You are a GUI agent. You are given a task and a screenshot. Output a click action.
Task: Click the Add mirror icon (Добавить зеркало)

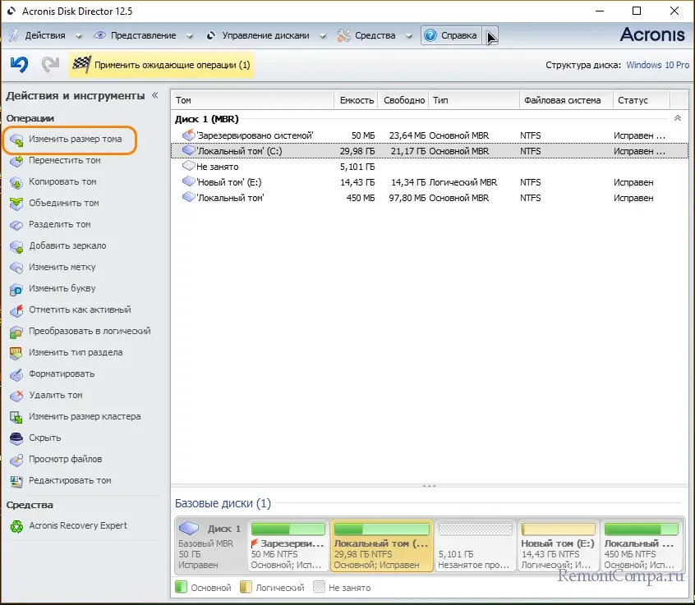pos(16,245)
